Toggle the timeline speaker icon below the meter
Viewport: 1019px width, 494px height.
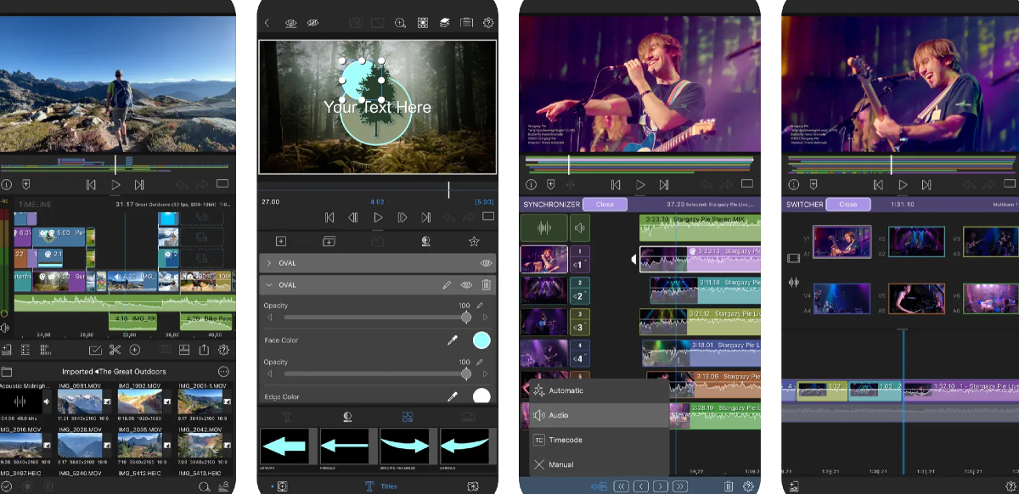5,328
